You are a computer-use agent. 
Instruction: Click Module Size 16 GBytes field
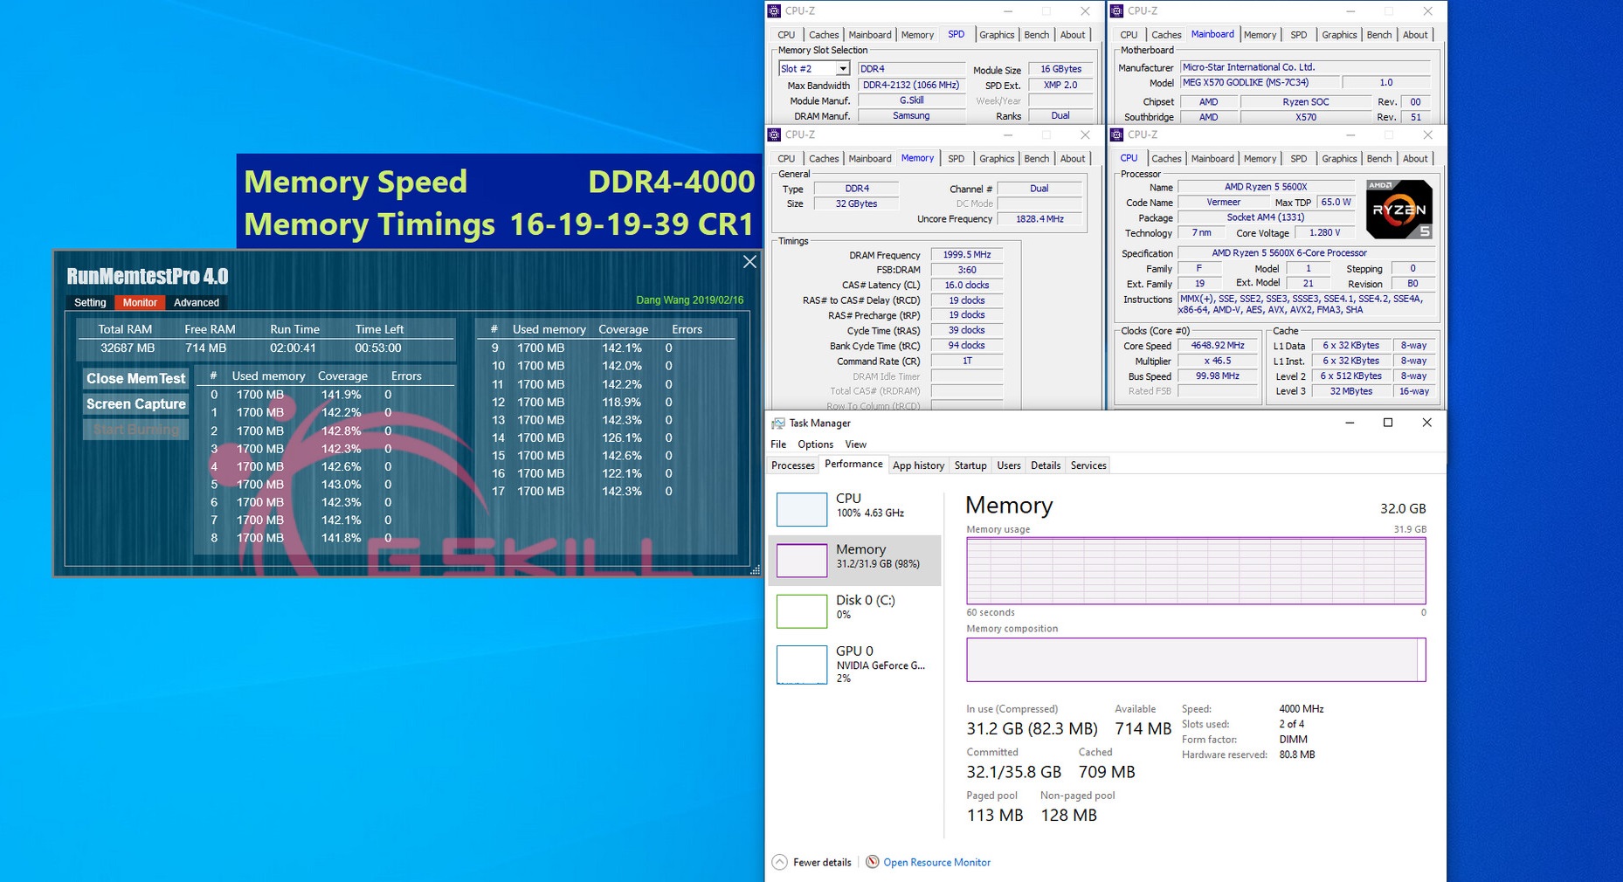[1060, 69]
